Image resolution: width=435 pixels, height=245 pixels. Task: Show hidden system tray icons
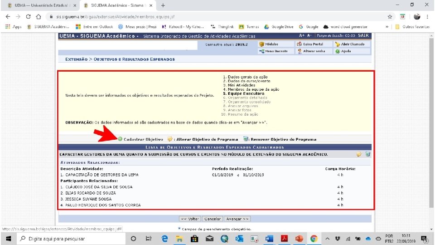click(x=327, y=239)
